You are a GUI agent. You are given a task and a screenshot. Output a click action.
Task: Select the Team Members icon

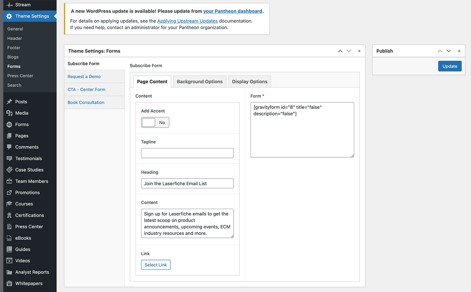9,181
